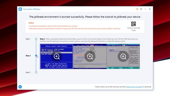Zoom the middle BIOS setup screenshot

tap(90, 56)
